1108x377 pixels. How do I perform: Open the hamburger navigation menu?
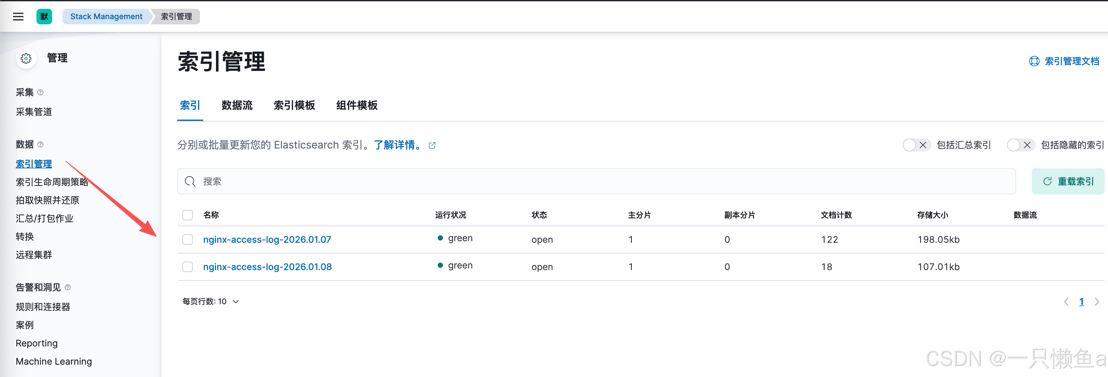[x=18, y=17]
